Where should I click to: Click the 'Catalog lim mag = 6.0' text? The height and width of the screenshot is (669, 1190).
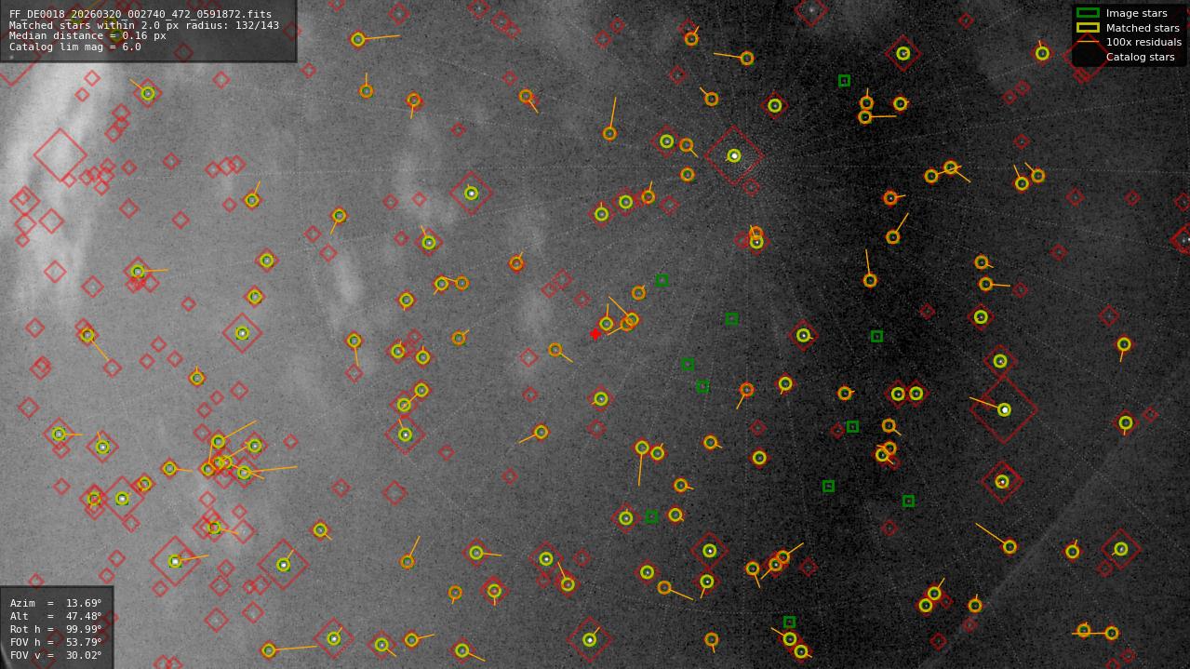tap(75, 47)
